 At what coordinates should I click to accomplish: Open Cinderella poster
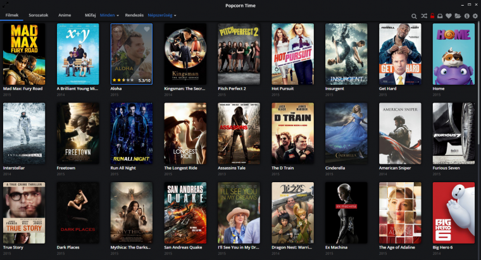tap(346, 133)
